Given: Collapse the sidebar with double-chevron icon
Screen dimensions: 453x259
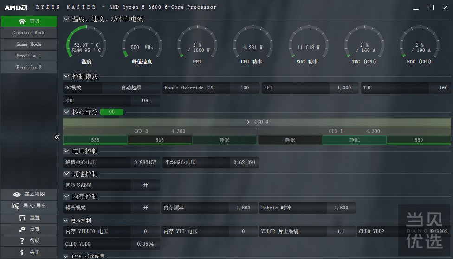Looking at the screenshot, I should point(57,137).
